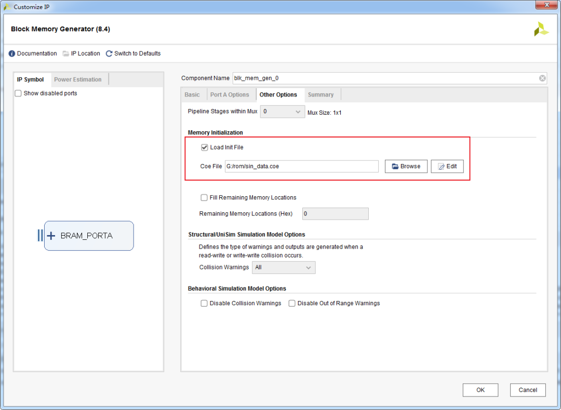Switch to the Power Estimation tab
561x410 pixels.
[x=78, y=79]
